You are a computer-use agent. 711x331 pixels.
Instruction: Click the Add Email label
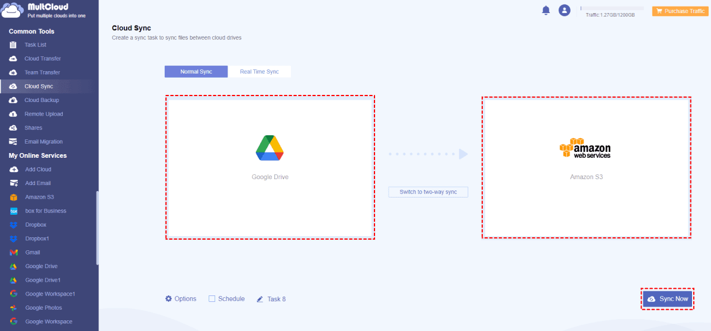39,183
